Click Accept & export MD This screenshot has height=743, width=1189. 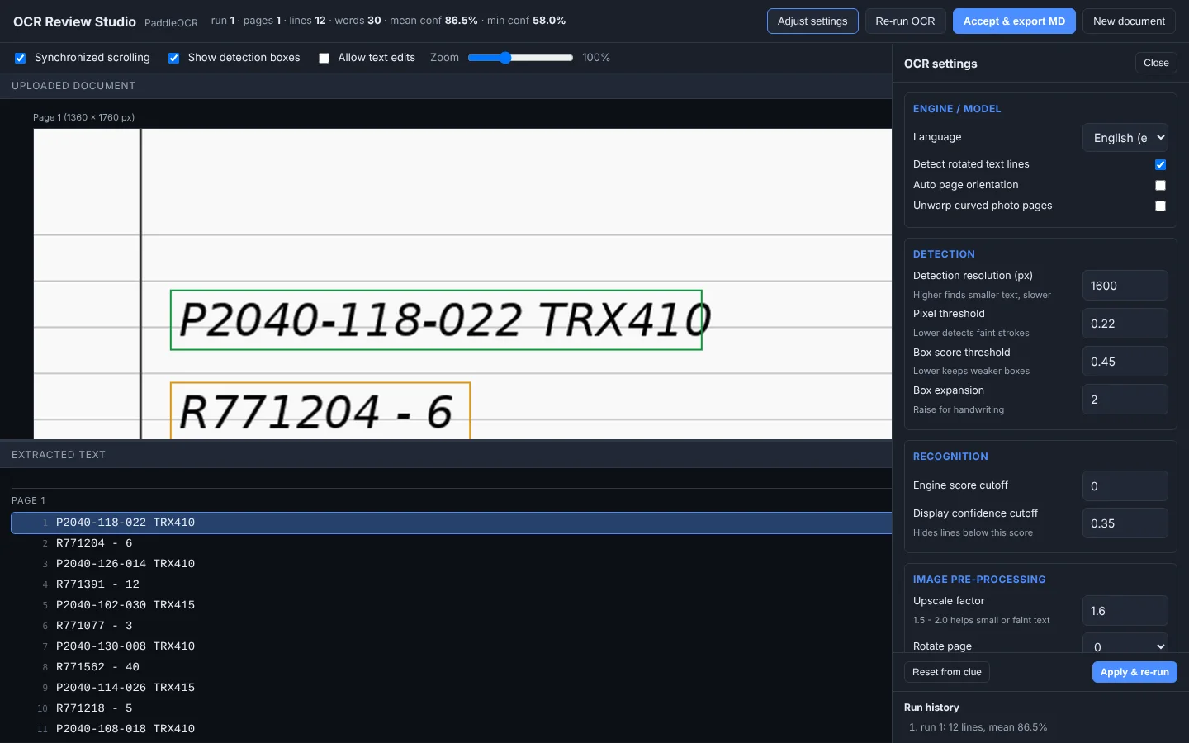pyautogui.click(x=1014, y=21)
